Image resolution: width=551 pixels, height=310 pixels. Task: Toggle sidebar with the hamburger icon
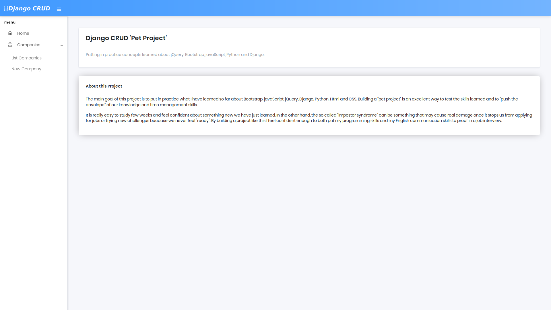[59, 9]
